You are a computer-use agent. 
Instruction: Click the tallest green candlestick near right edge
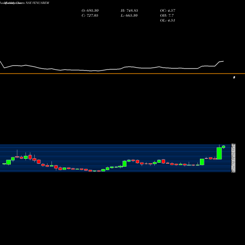[x=219, y=153]
